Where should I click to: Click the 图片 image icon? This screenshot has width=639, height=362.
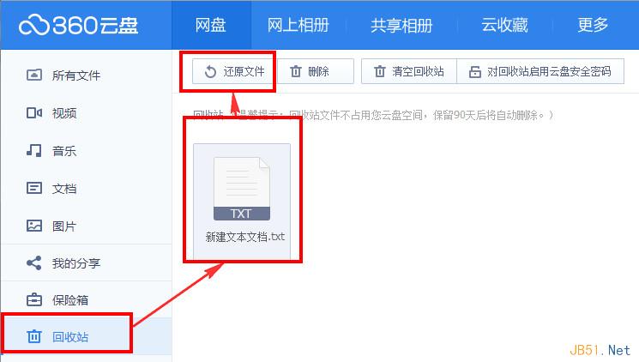(34, 226)
